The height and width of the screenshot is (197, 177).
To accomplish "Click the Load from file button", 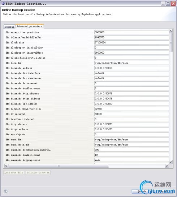I will pos(14,173).
